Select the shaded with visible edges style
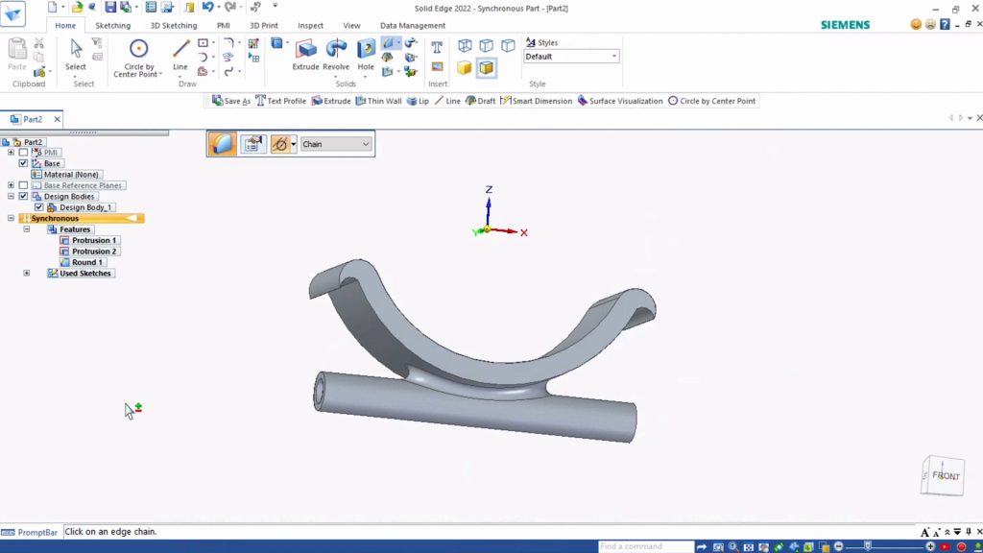Screen dimensions: 983x553 click(x=486, y=68)
